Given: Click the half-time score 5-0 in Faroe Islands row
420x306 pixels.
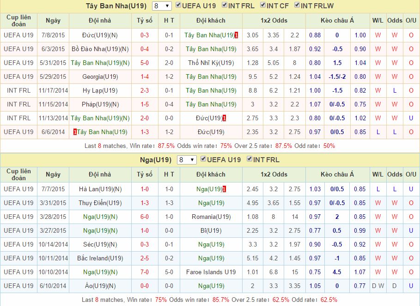Looking at the screenshot, I should (169, 272).
